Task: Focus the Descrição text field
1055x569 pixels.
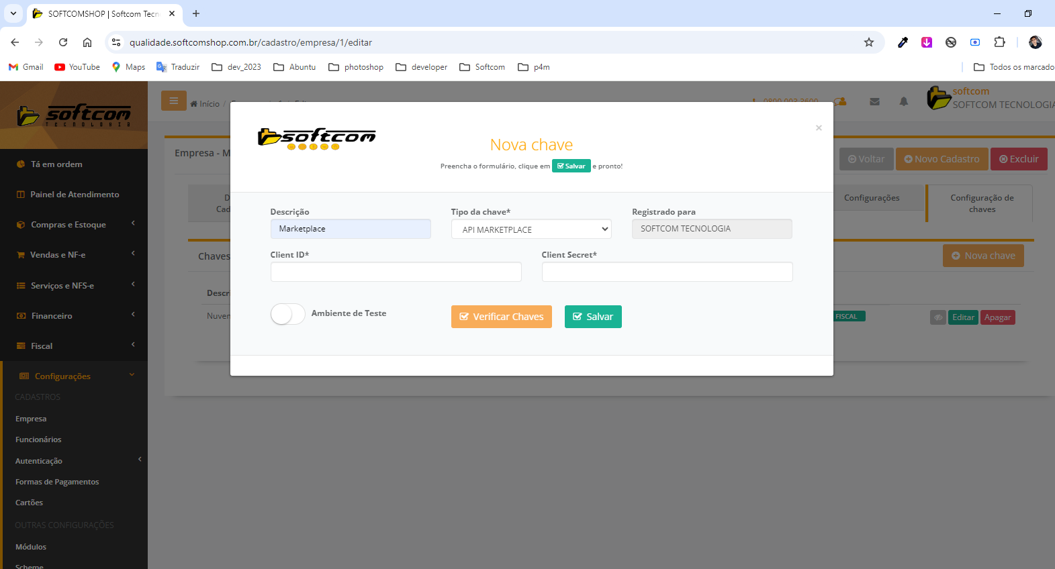Action: pos(350,229)
